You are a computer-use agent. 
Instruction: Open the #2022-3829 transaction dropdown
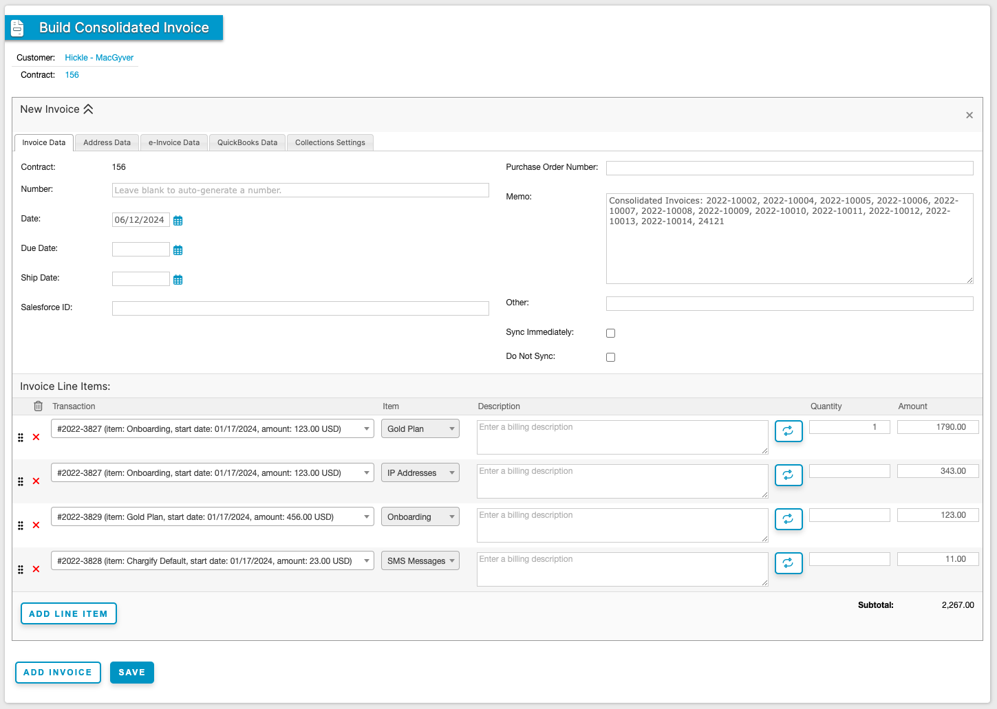(213, 517)
